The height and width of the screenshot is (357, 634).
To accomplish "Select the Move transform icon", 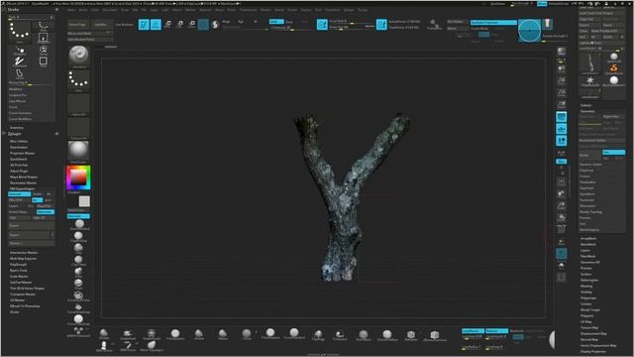I will [x=167, y=24].
